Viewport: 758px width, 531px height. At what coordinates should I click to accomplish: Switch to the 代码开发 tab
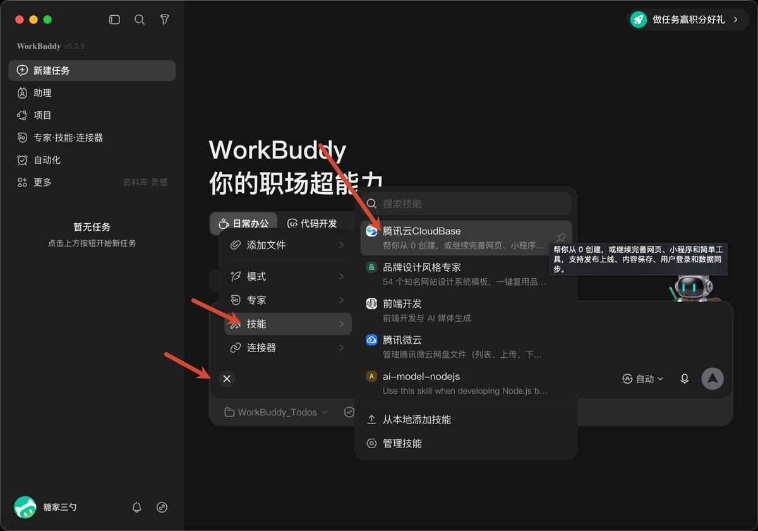(x=312, y=223)
